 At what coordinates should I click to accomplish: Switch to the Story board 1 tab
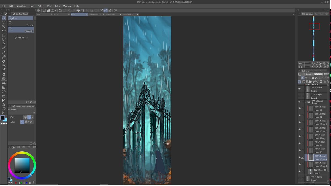coord(94,14)
